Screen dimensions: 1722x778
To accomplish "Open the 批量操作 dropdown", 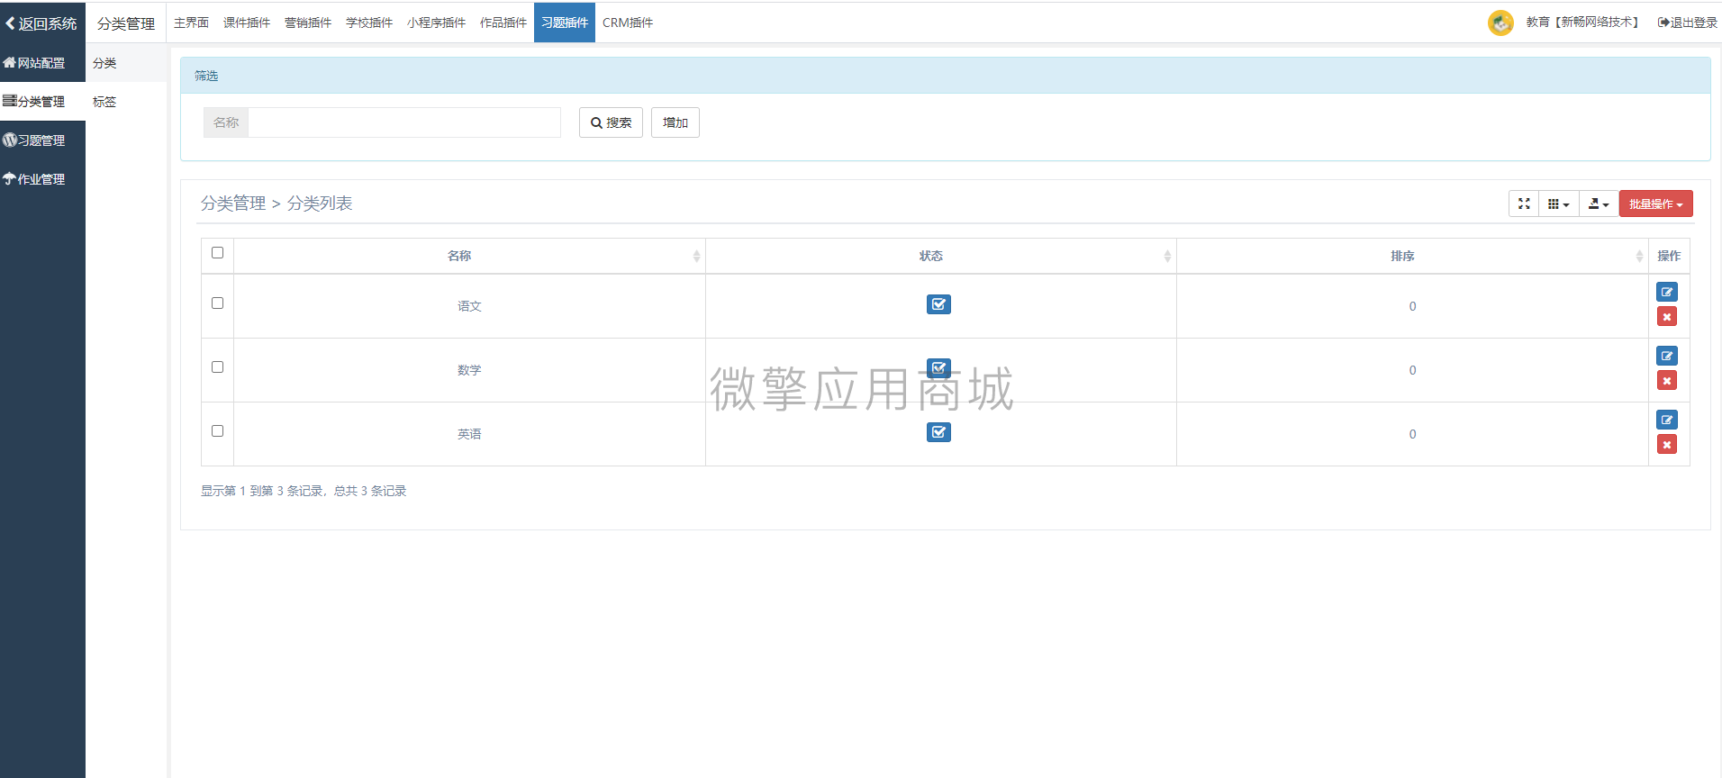I will (1655, 204).
